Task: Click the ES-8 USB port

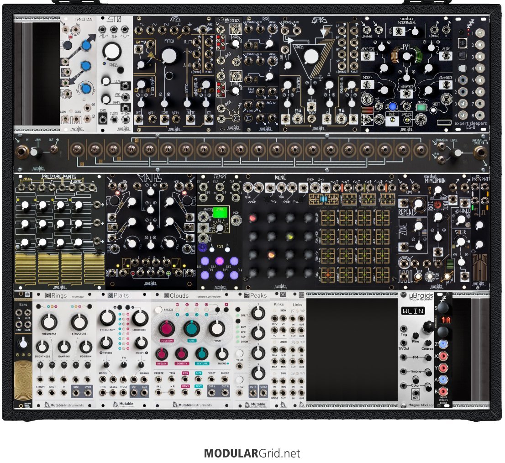Action: coord(462,43)
